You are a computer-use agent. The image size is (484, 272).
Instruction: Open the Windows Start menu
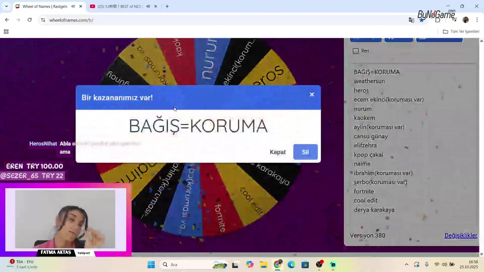click(151, 264)
